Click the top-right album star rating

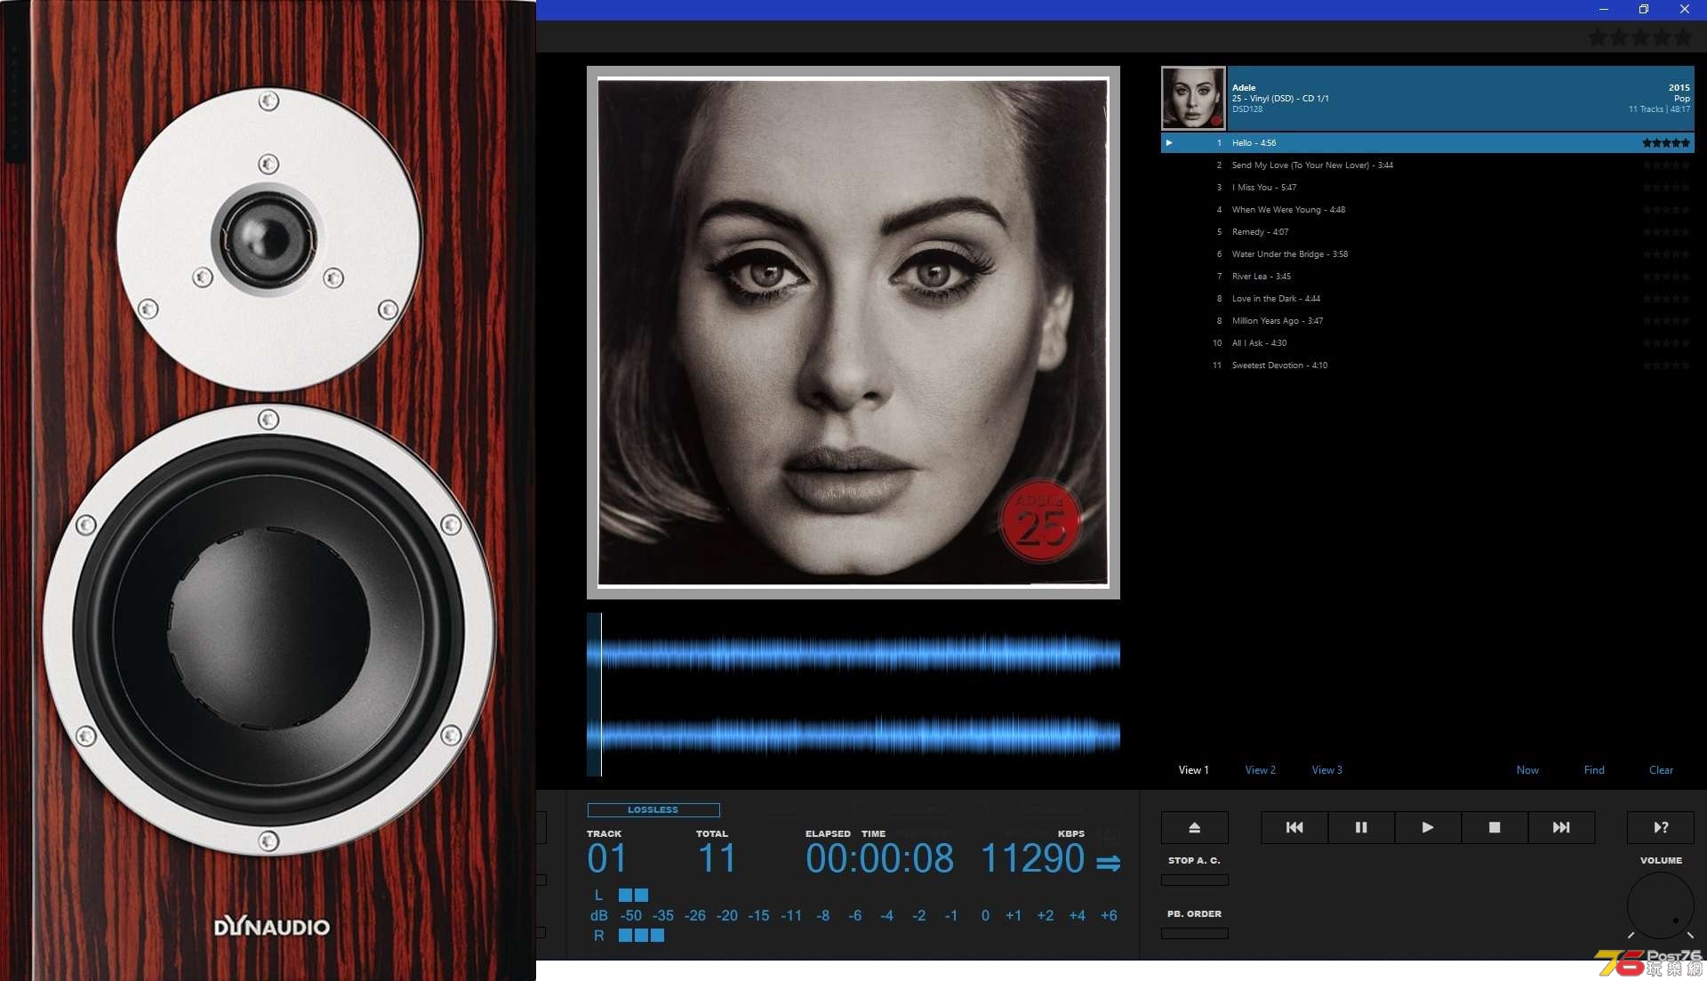point(1640,37)
